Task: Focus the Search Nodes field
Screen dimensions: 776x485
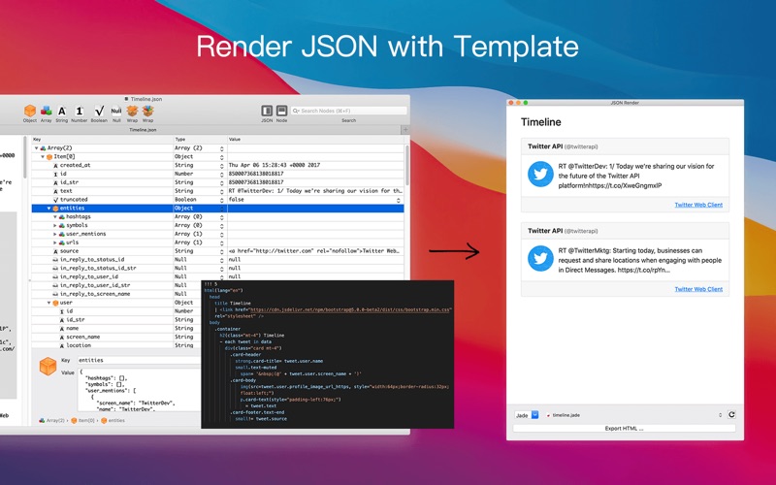Action: click(348, 111)
